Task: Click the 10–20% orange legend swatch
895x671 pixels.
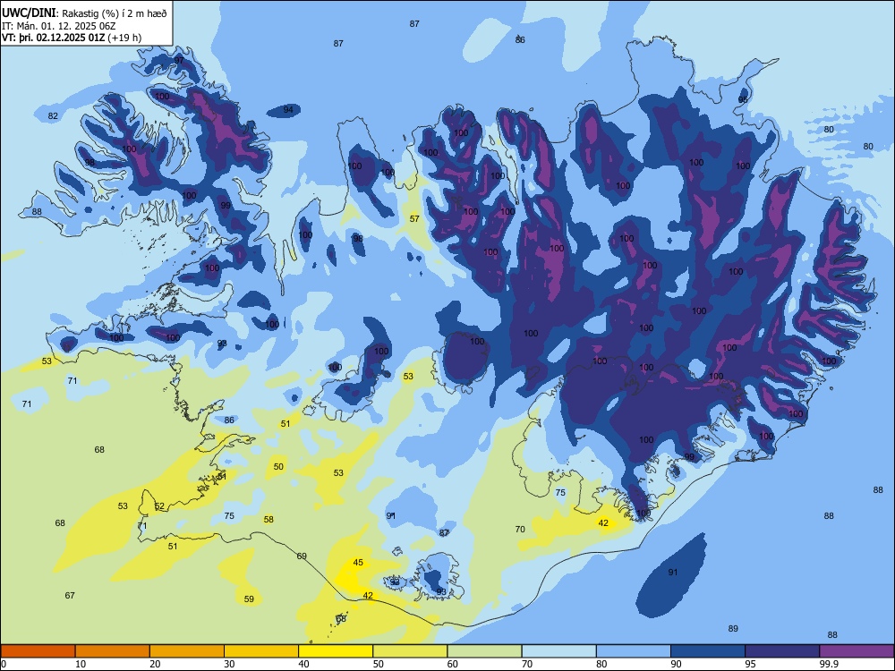Action: point(113,651)
